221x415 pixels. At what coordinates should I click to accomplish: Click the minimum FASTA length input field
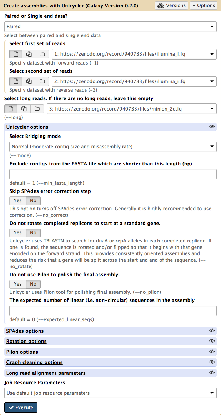[x=113, y=174]
